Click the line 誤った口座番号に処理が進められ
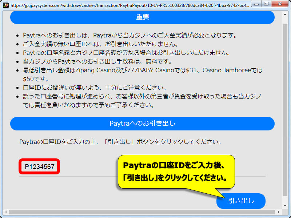The image size is (291, 218). tap(142, 101)
